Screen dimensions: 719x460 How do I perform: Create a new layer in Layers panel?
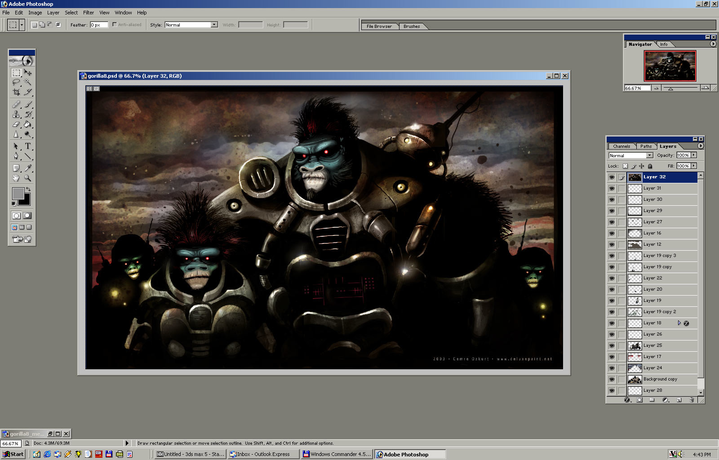pyautogui.click(x=679, y=400)
